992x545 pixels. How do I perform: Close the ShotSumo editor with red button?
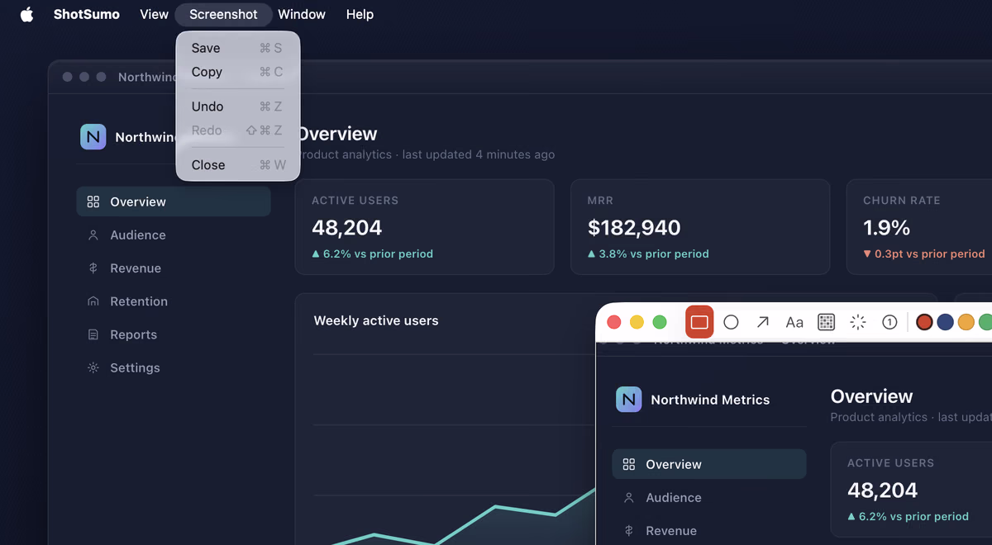[x=614, y=322]
